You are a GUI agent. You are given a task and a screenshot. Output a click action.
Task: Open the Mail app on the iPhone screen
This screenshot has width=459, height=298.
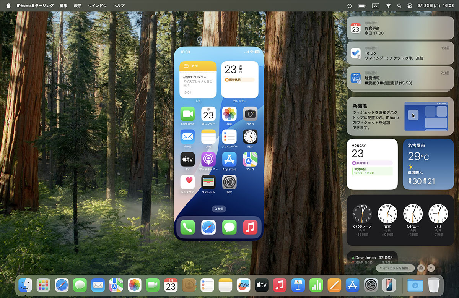click(x=187, y=136)
